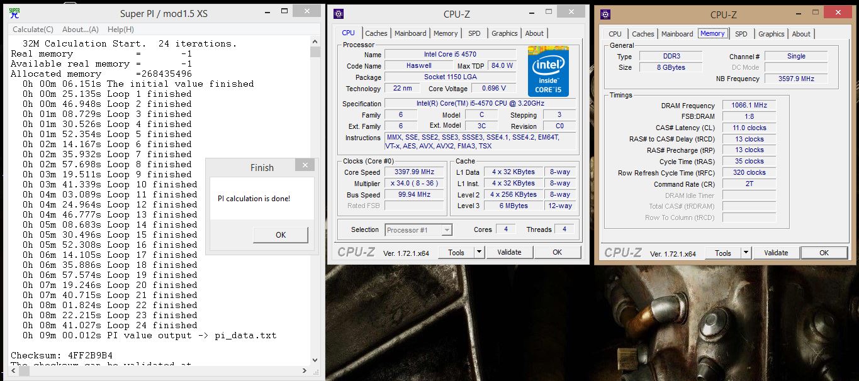Switch to Mainboard tab in the CPU window
The height and width of the screenshot is (381, 859).
click(410, 33)
